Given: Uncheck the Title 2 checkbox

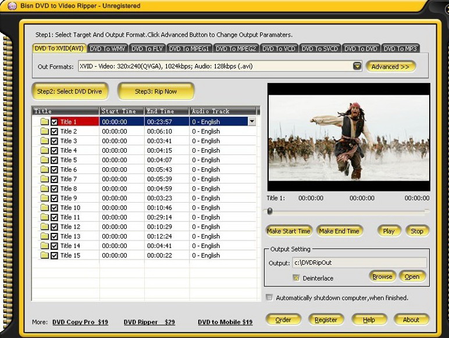Looking at the screenshot, I should click(54, 131).
